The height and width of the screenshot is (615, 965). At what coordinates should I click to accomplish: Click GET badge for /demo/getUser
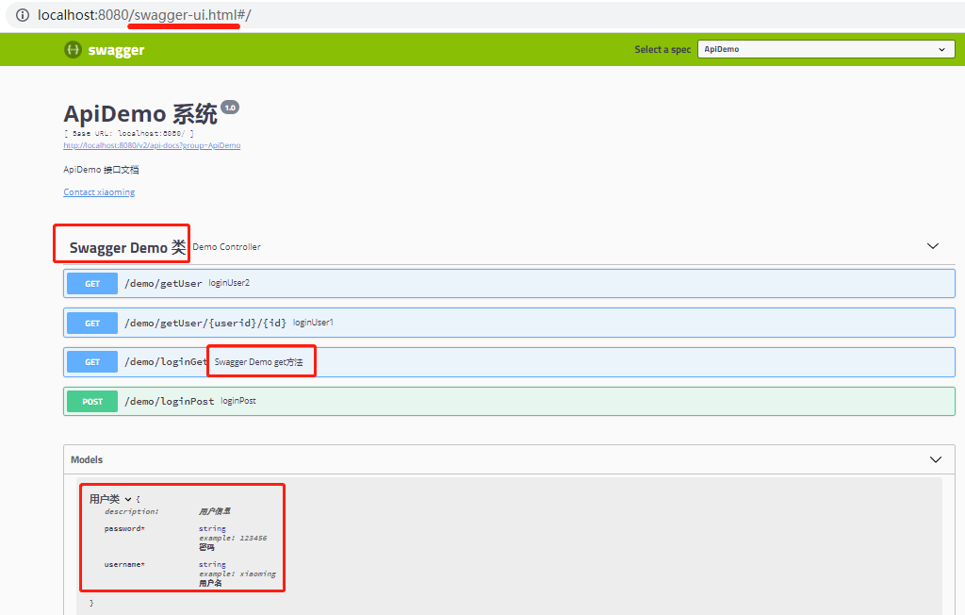tap(92, 284)
